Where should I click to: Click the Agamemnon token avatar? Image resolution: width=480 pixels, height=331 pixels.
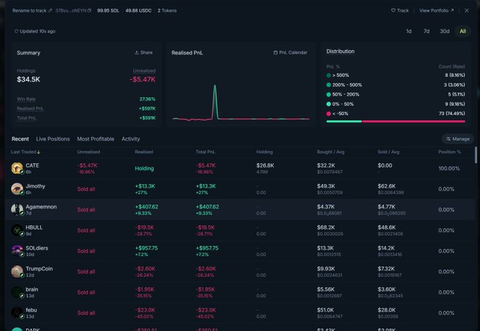(x=17, y=210)
